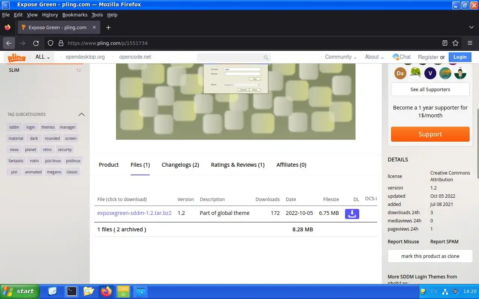
Task: Select the Files (1) tab
Action: click(x=140, y=165)
